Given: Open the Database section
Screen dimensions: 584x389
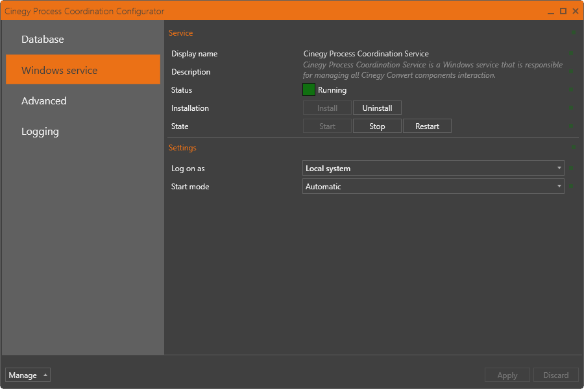Looking at the screenshot, I should (82, 39).
